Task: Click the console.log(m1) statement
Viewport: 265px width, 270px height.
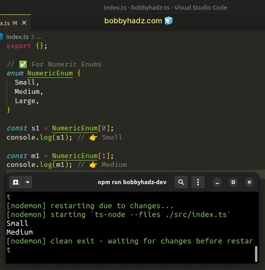Action: click(x=39, y=165)
